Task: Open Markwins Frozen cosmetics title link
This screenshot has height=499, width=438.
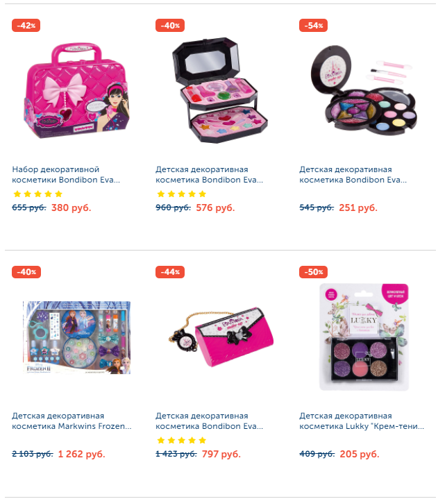Action: [71, 421]
